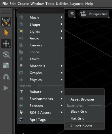This screenshot has width=112, height=134.
Task: Click the Physics icon
Action: coord(21,80)
